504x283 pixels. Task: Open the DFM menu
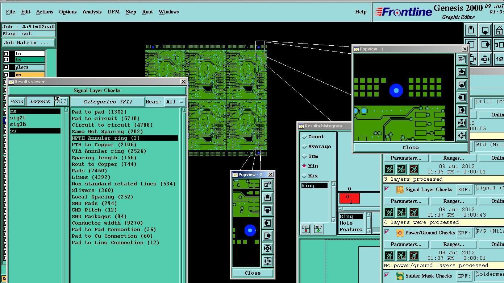[x=114, y=12]
